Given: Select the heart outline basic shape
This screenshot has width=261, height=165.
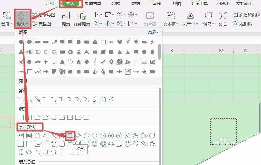Looking at the screenshot, I should [136, 144].
